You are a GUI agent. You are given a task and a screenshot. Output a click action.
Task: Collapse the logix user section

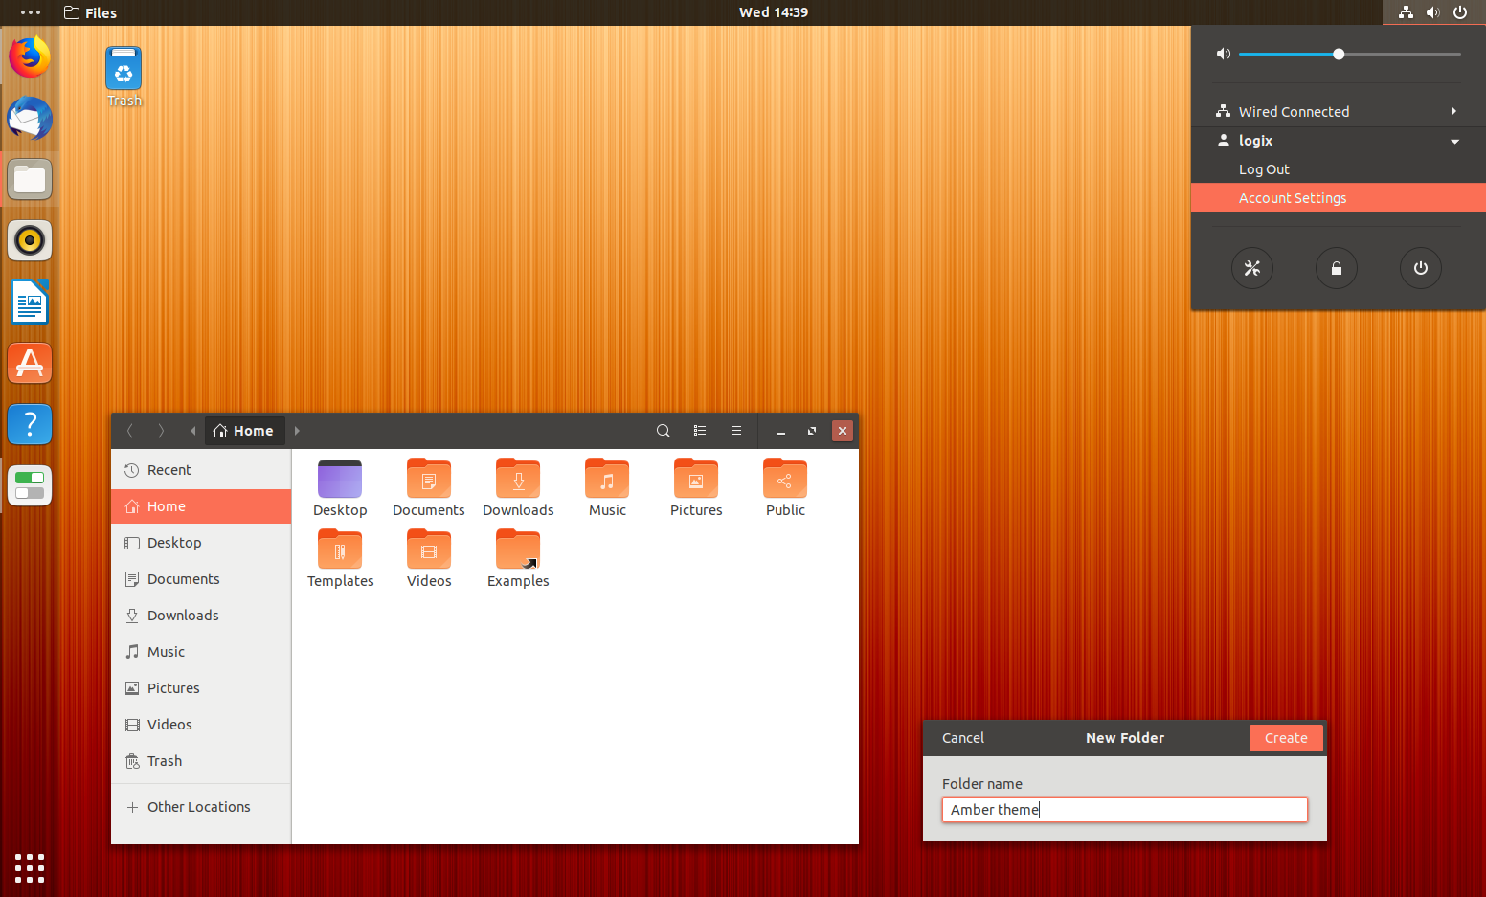(x=1454, y=140)
